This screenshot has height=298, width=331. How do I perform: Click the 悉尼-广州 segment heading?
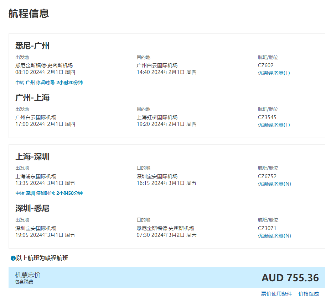(x=32, y=46)
